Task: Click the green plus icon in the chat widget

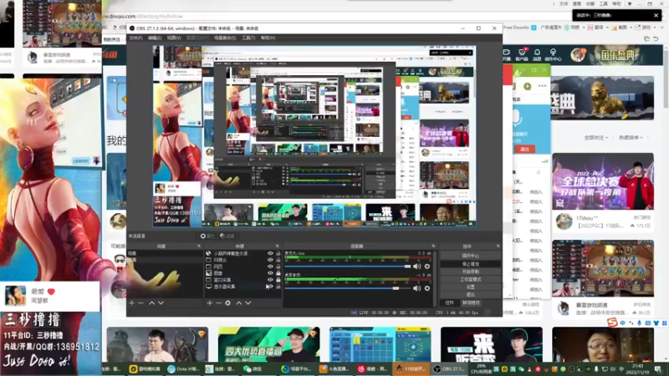Action: pos(528,87)
